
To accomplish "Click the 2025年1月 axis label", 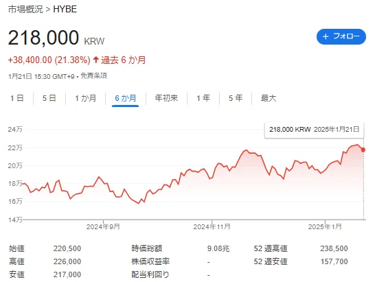I will point(325,226).
